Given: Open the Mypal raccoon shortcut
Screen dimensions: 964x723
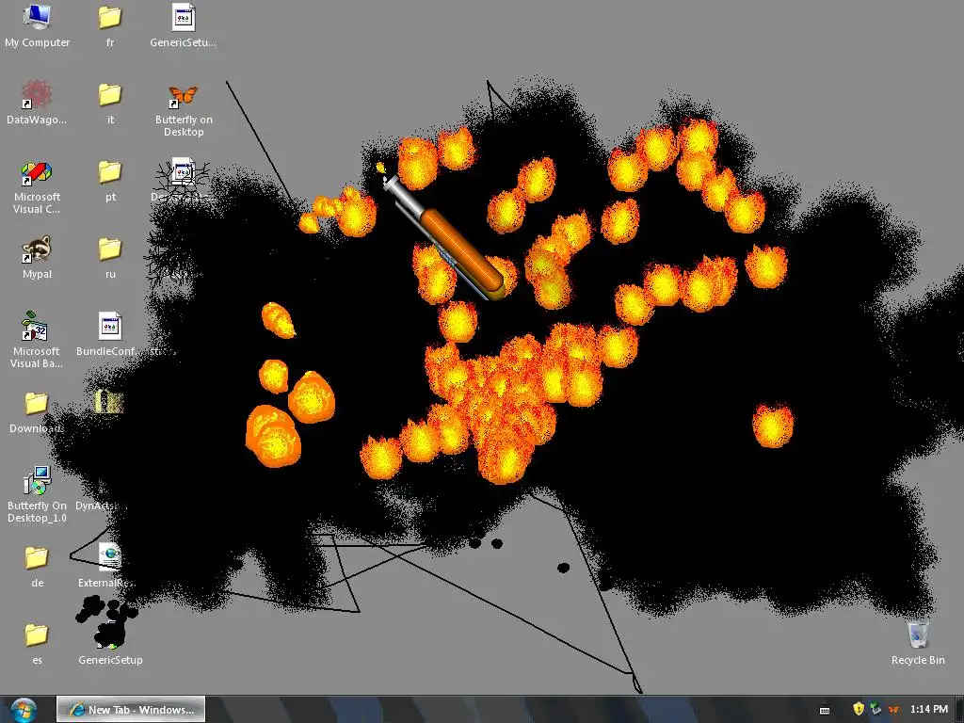Looking at the screenshot, I should click(37, 256).
